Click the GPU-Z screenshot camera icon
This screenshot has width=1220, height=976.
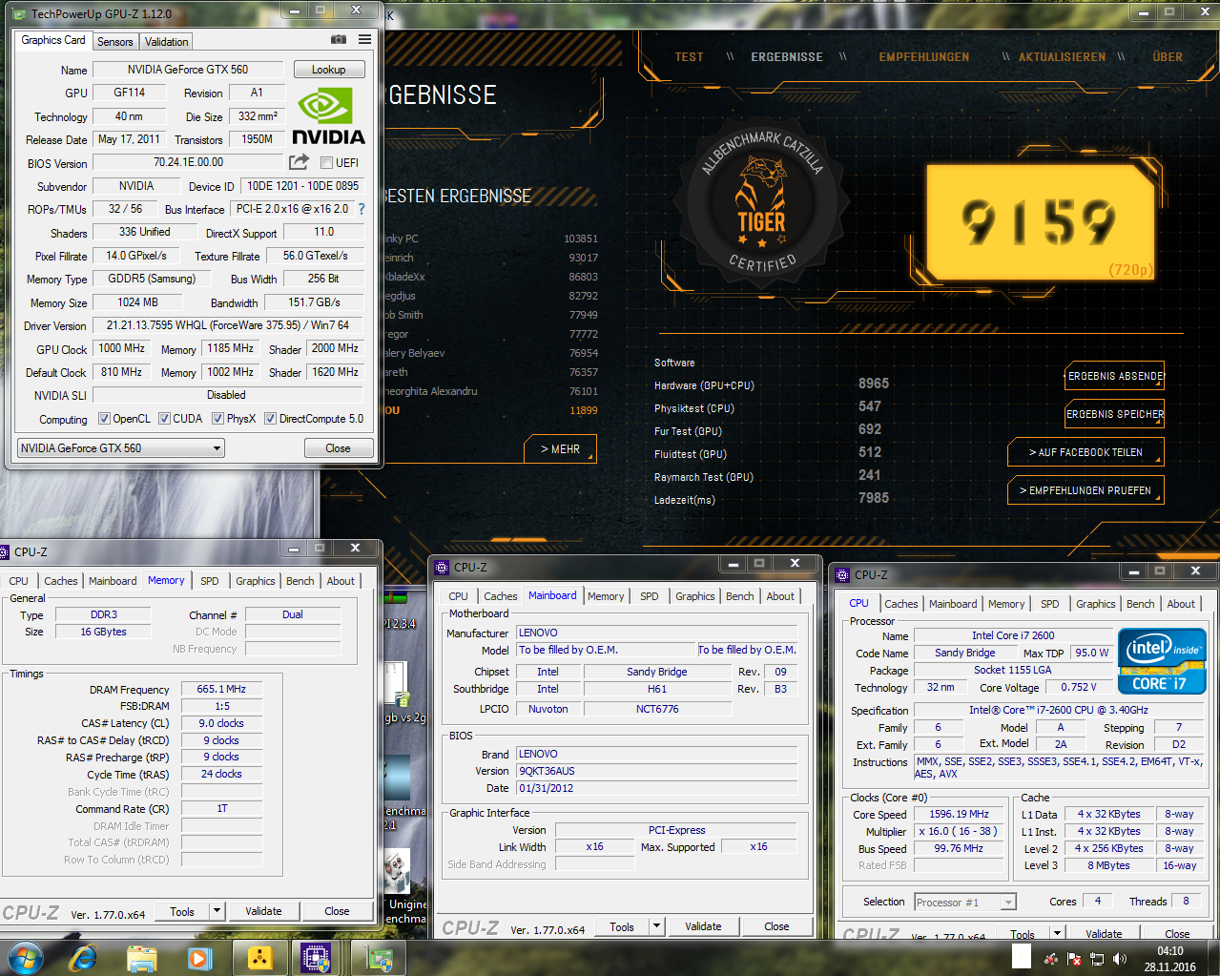[339, 39]
